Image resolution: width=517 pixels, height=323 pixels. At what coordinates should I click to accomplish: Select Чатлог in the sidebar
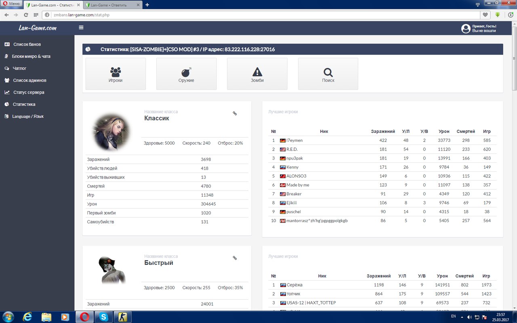[19, 68]
